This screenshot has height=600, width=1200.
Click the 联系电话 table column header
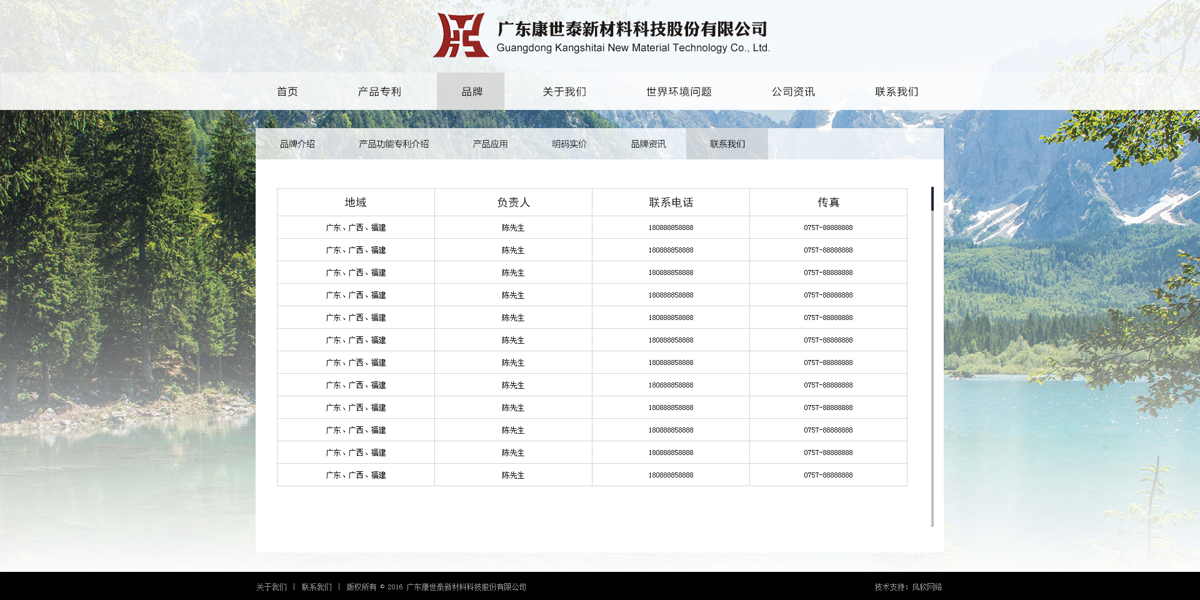(671, 202)
